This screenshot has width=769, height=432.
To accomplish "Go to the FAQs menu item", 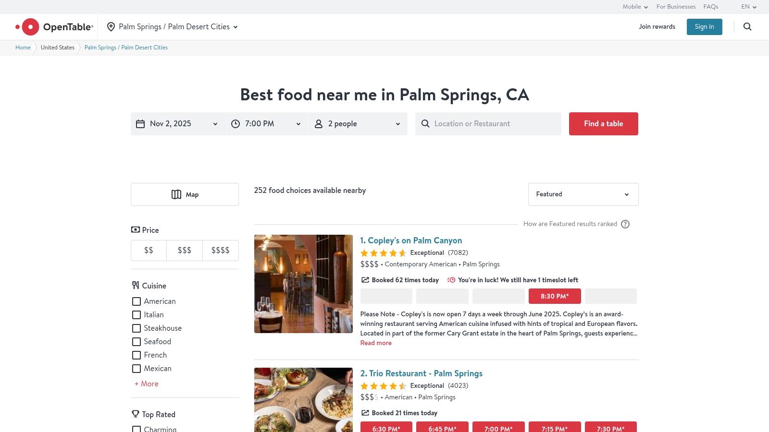I will [x=710, y=7].
